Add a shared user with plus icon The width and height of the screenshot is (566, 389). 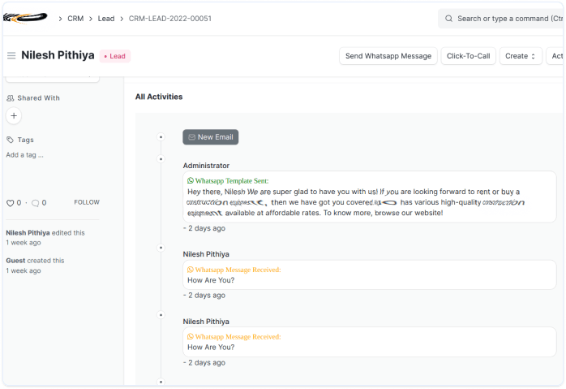tap(14, 115)
